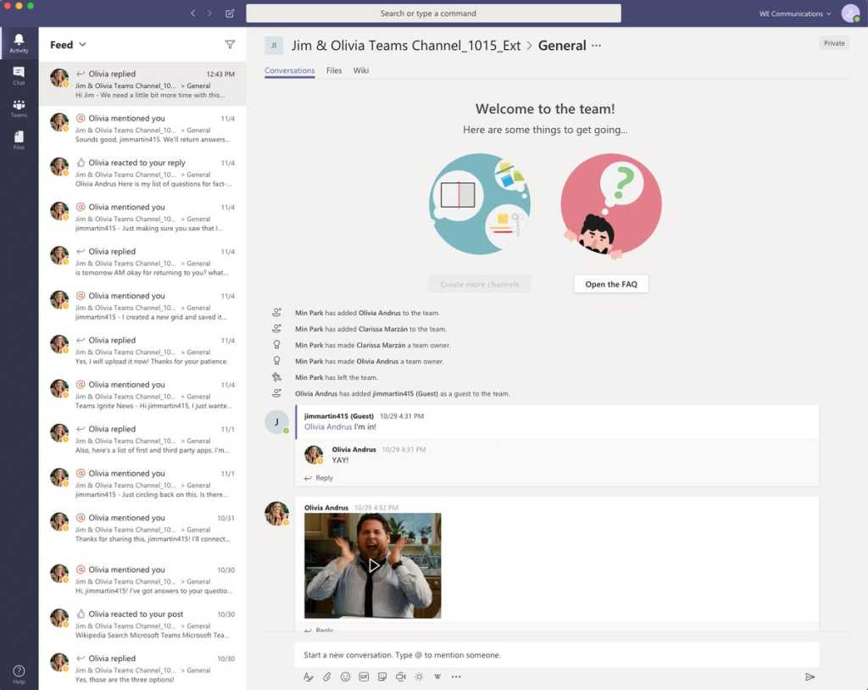Screen dimensions: 868x690
Task: Switch to the Files tab
Action: pyautogui.click(x=334, y=70)
